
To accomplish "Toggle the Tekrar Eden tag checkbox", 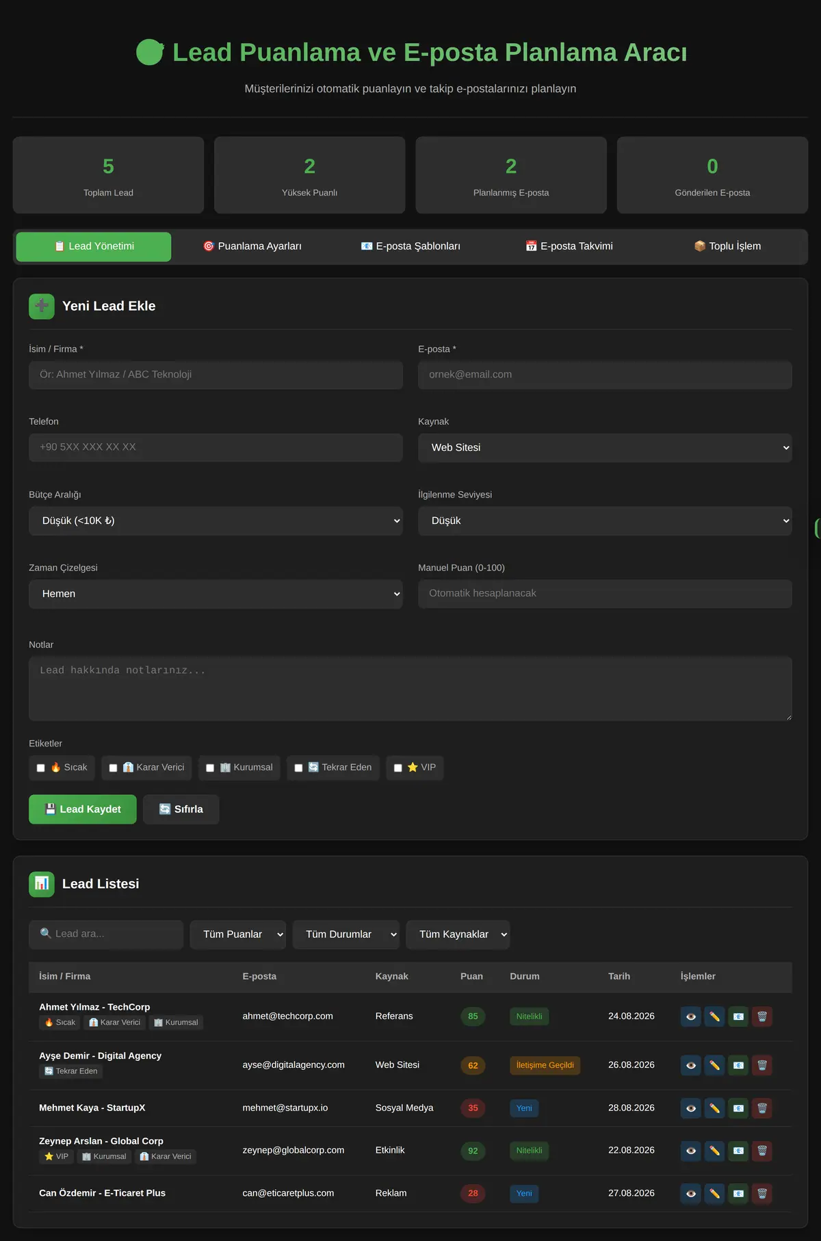I will click(x=298, y=768).
